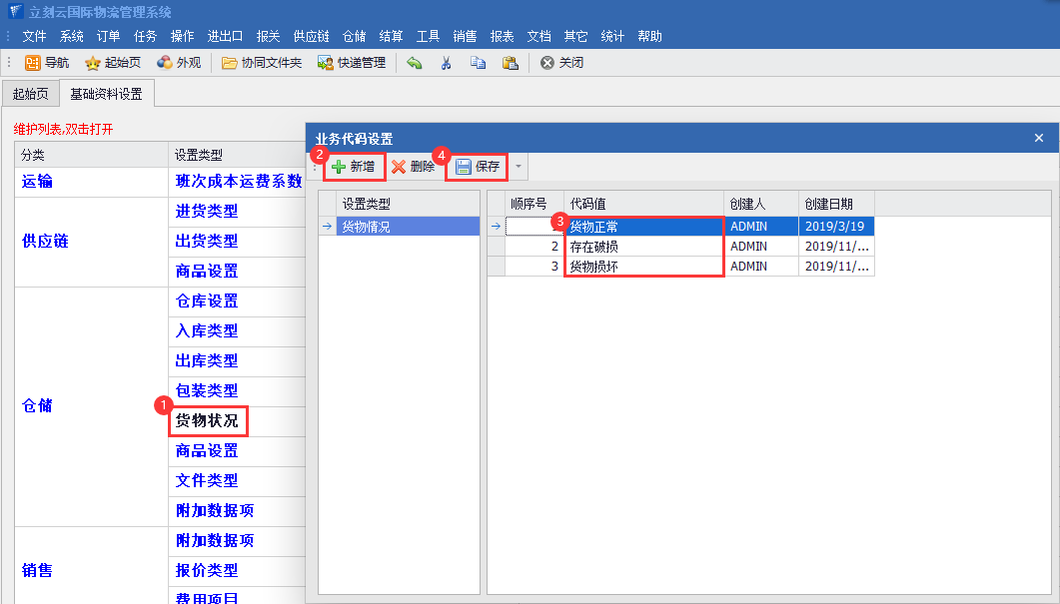Open the 仓储 menu in menu bar
1060x604 pixels.
point(354,36)
